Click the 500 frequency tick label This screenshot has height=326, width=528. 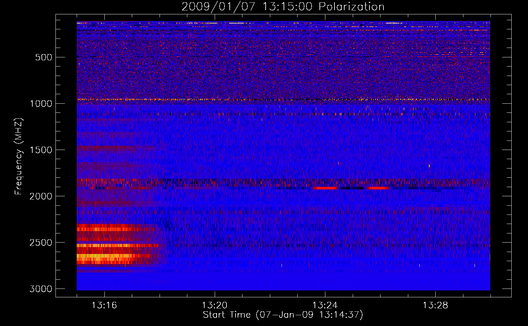[x=44, y=57]
